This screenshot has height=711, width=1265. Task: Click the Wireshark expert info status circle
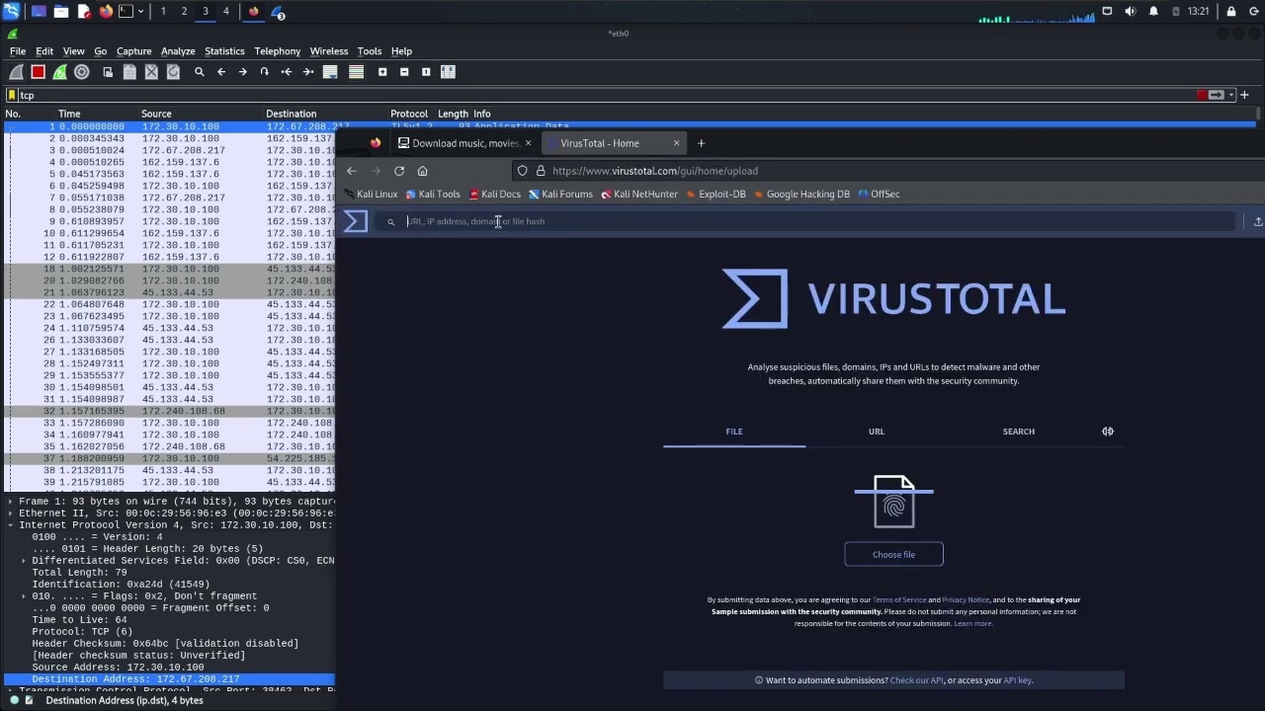[12, 700]
